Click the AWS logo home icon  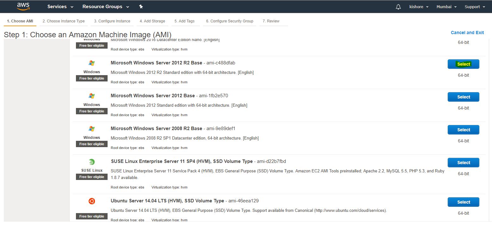click(x=23, y=6)
